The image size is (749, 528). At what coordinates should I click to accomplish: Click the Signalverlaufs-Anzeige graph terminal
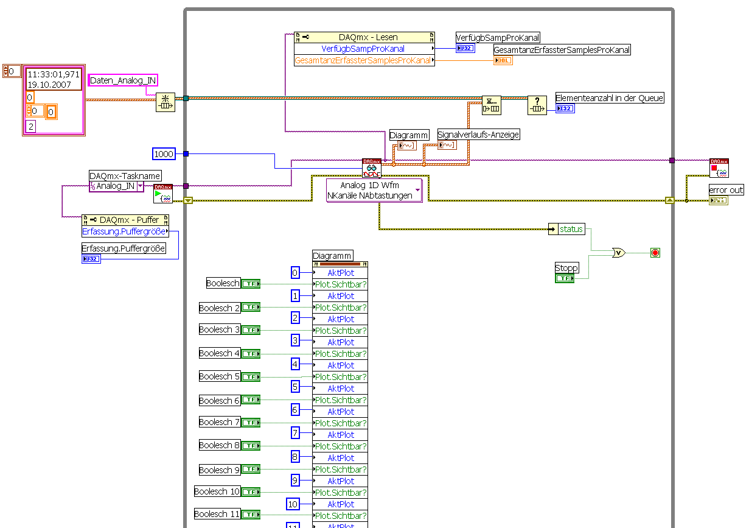[447, 145]
